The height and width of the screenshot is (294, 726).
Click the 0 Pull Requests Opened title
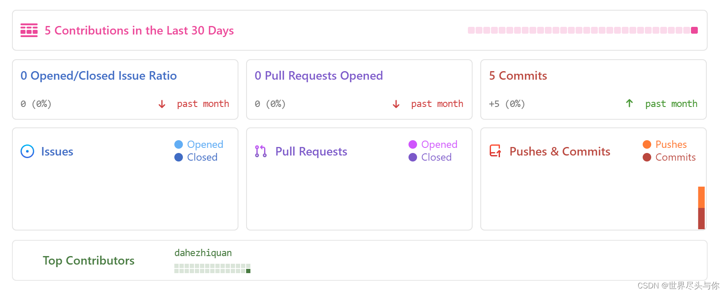pyautogui.click(x=319, y=76)
